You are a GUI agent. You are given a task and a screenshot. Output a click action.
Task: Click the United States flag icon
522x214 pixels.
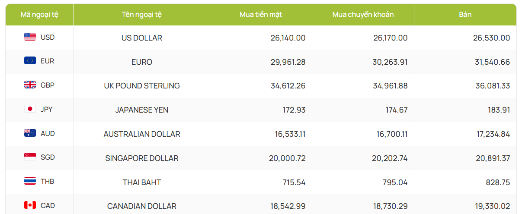(x=30, y=37)
